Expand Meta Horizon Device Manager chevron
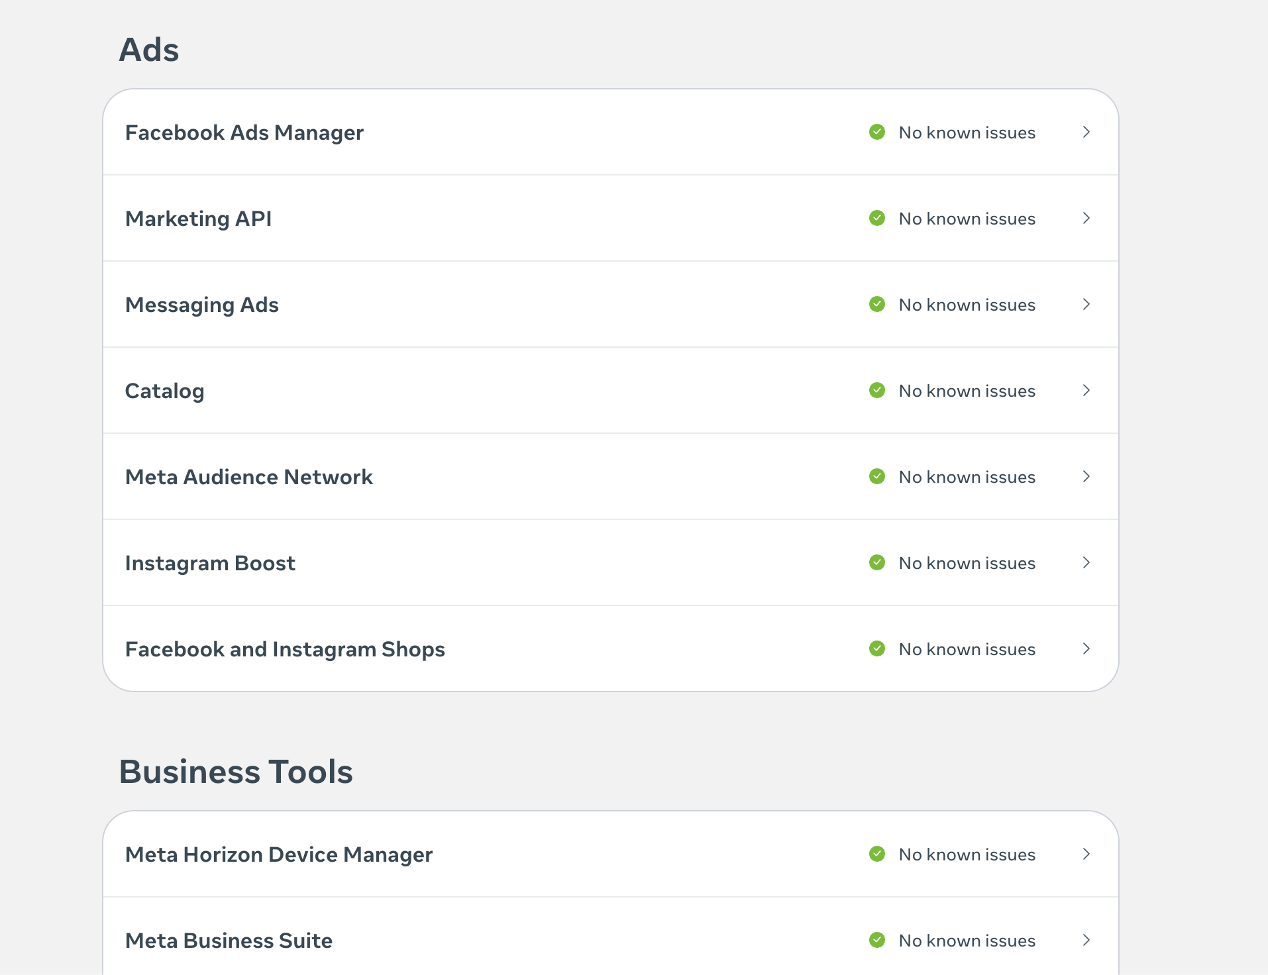 1086,854
